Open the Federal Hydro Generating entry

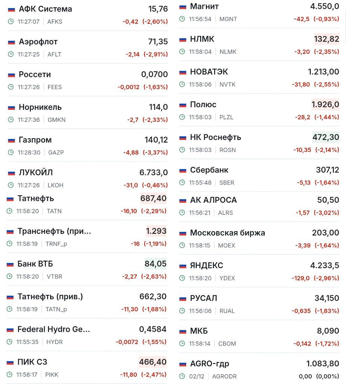(x=54, y=329)
